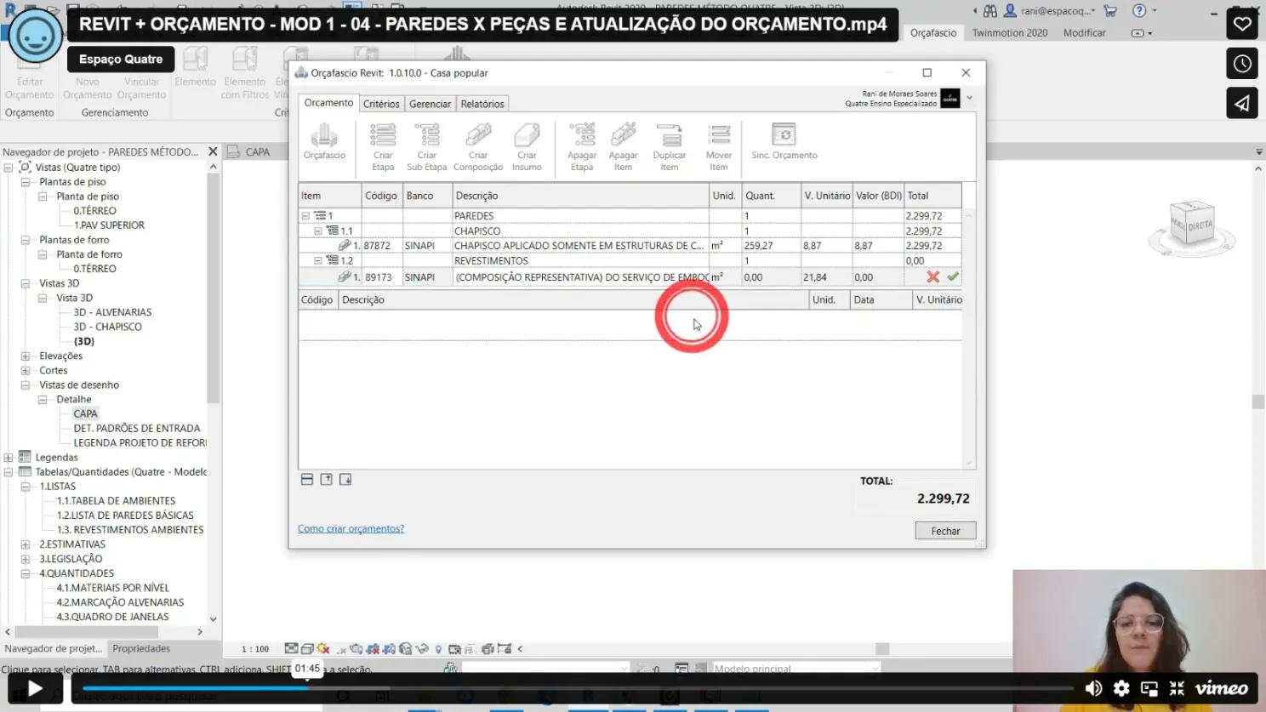Open the 'Como criar orçamentos?' link
The width and height of the screenshot is (1266, 712).
[x=351, y=528]
